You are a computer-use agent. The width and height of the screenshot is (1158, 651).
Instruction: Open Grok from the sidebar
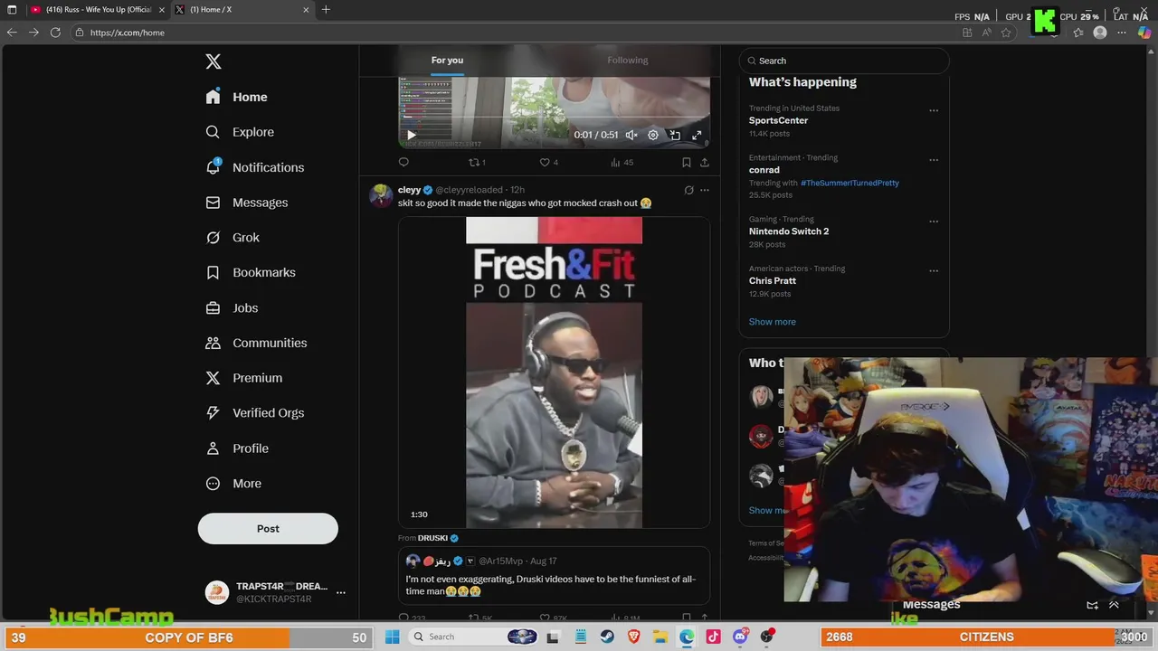[x=233, y=238]
